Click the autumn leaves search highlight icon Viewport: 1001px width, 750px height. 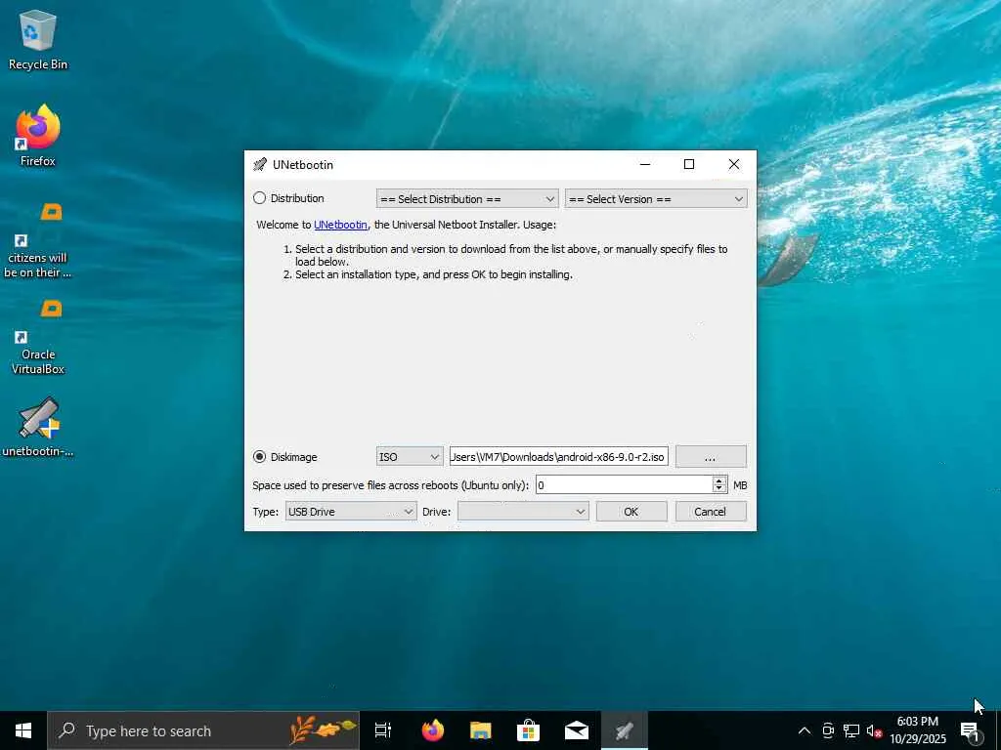[323, 729]
